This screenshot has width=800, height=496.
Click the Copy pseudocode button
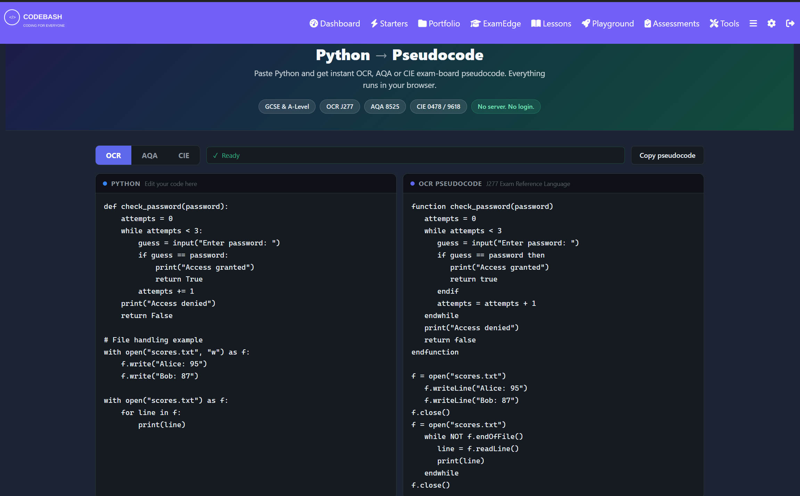pyautogui.click(x=667, y=155)
